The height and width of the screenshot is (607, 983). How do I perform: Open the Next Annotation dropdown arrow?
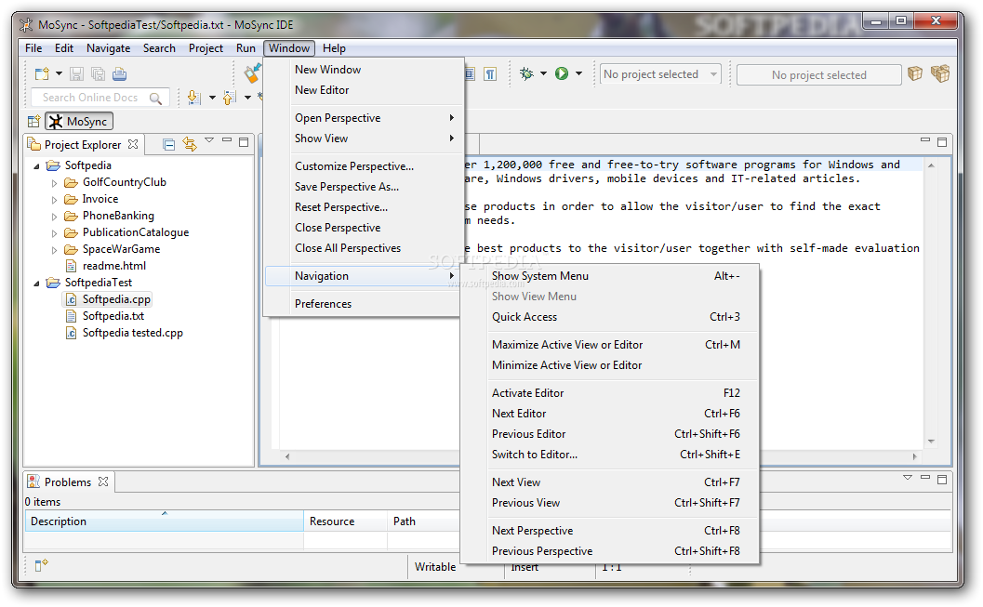point(212,97)
